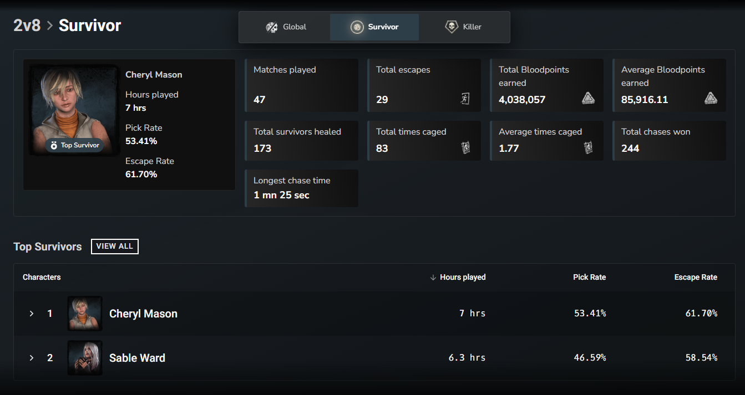Image resolution: width=745 pixels, height=395 pixels.
Task: Click the Average times caged icon
Action: coord(588,148)
